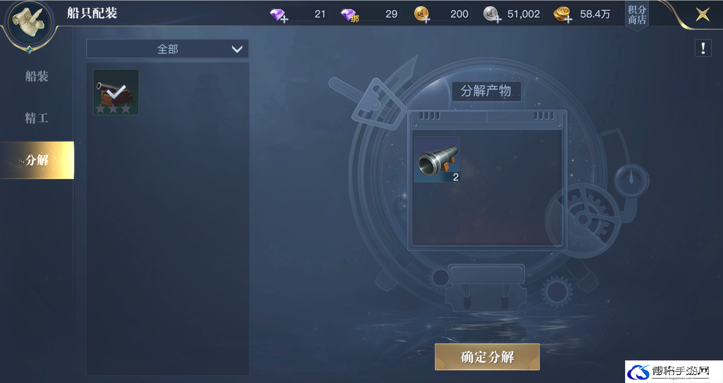Open info via exclamation mark icon
Viewport: 723px width, 383px height.
[703, 48]
